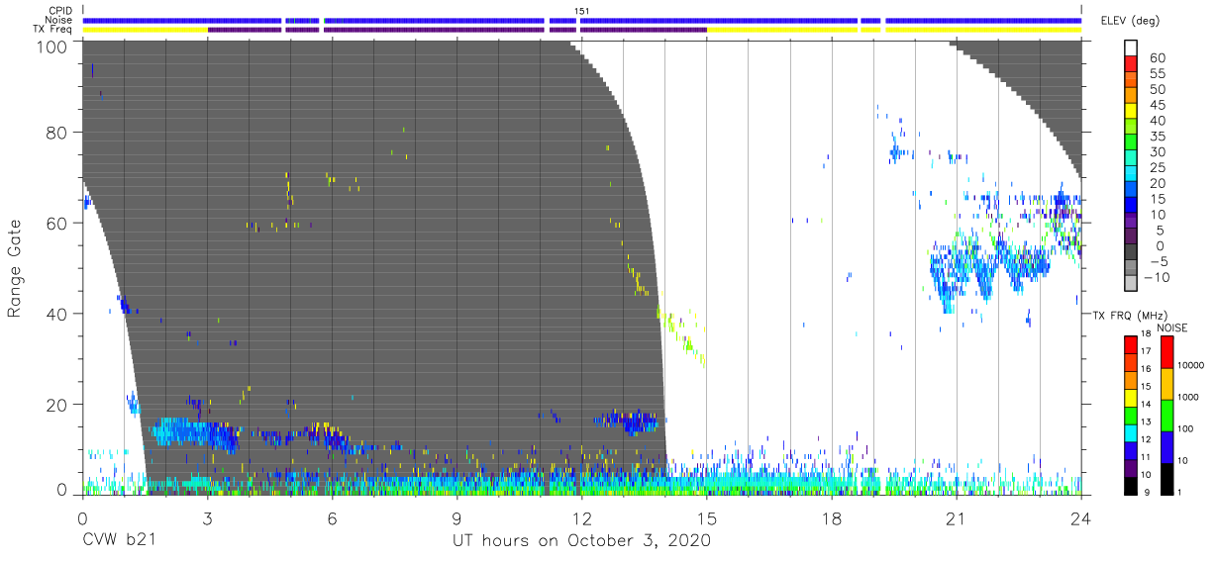
Task: Click the Range Gate y-axis title
Action: 15,268
